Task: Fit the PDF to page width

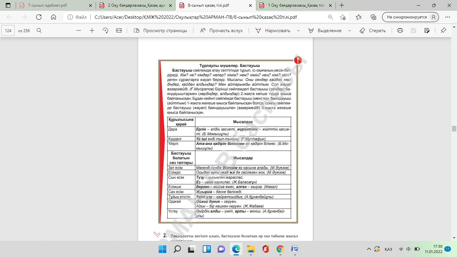Action: click(x=119, y=30)
